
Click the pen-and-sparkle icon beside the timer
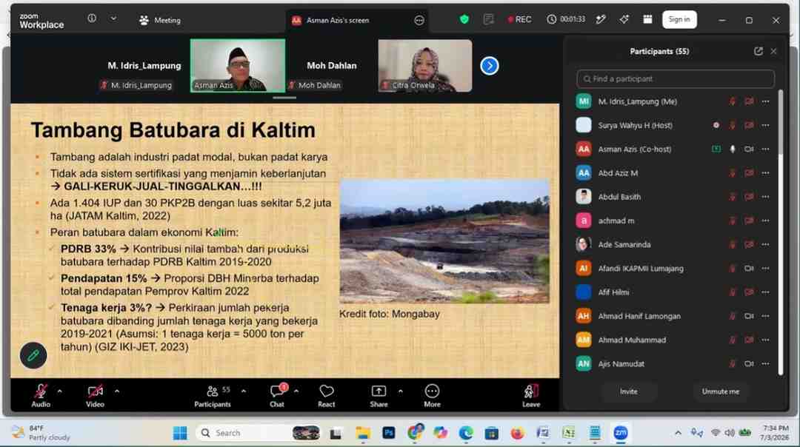click(601, 19)
